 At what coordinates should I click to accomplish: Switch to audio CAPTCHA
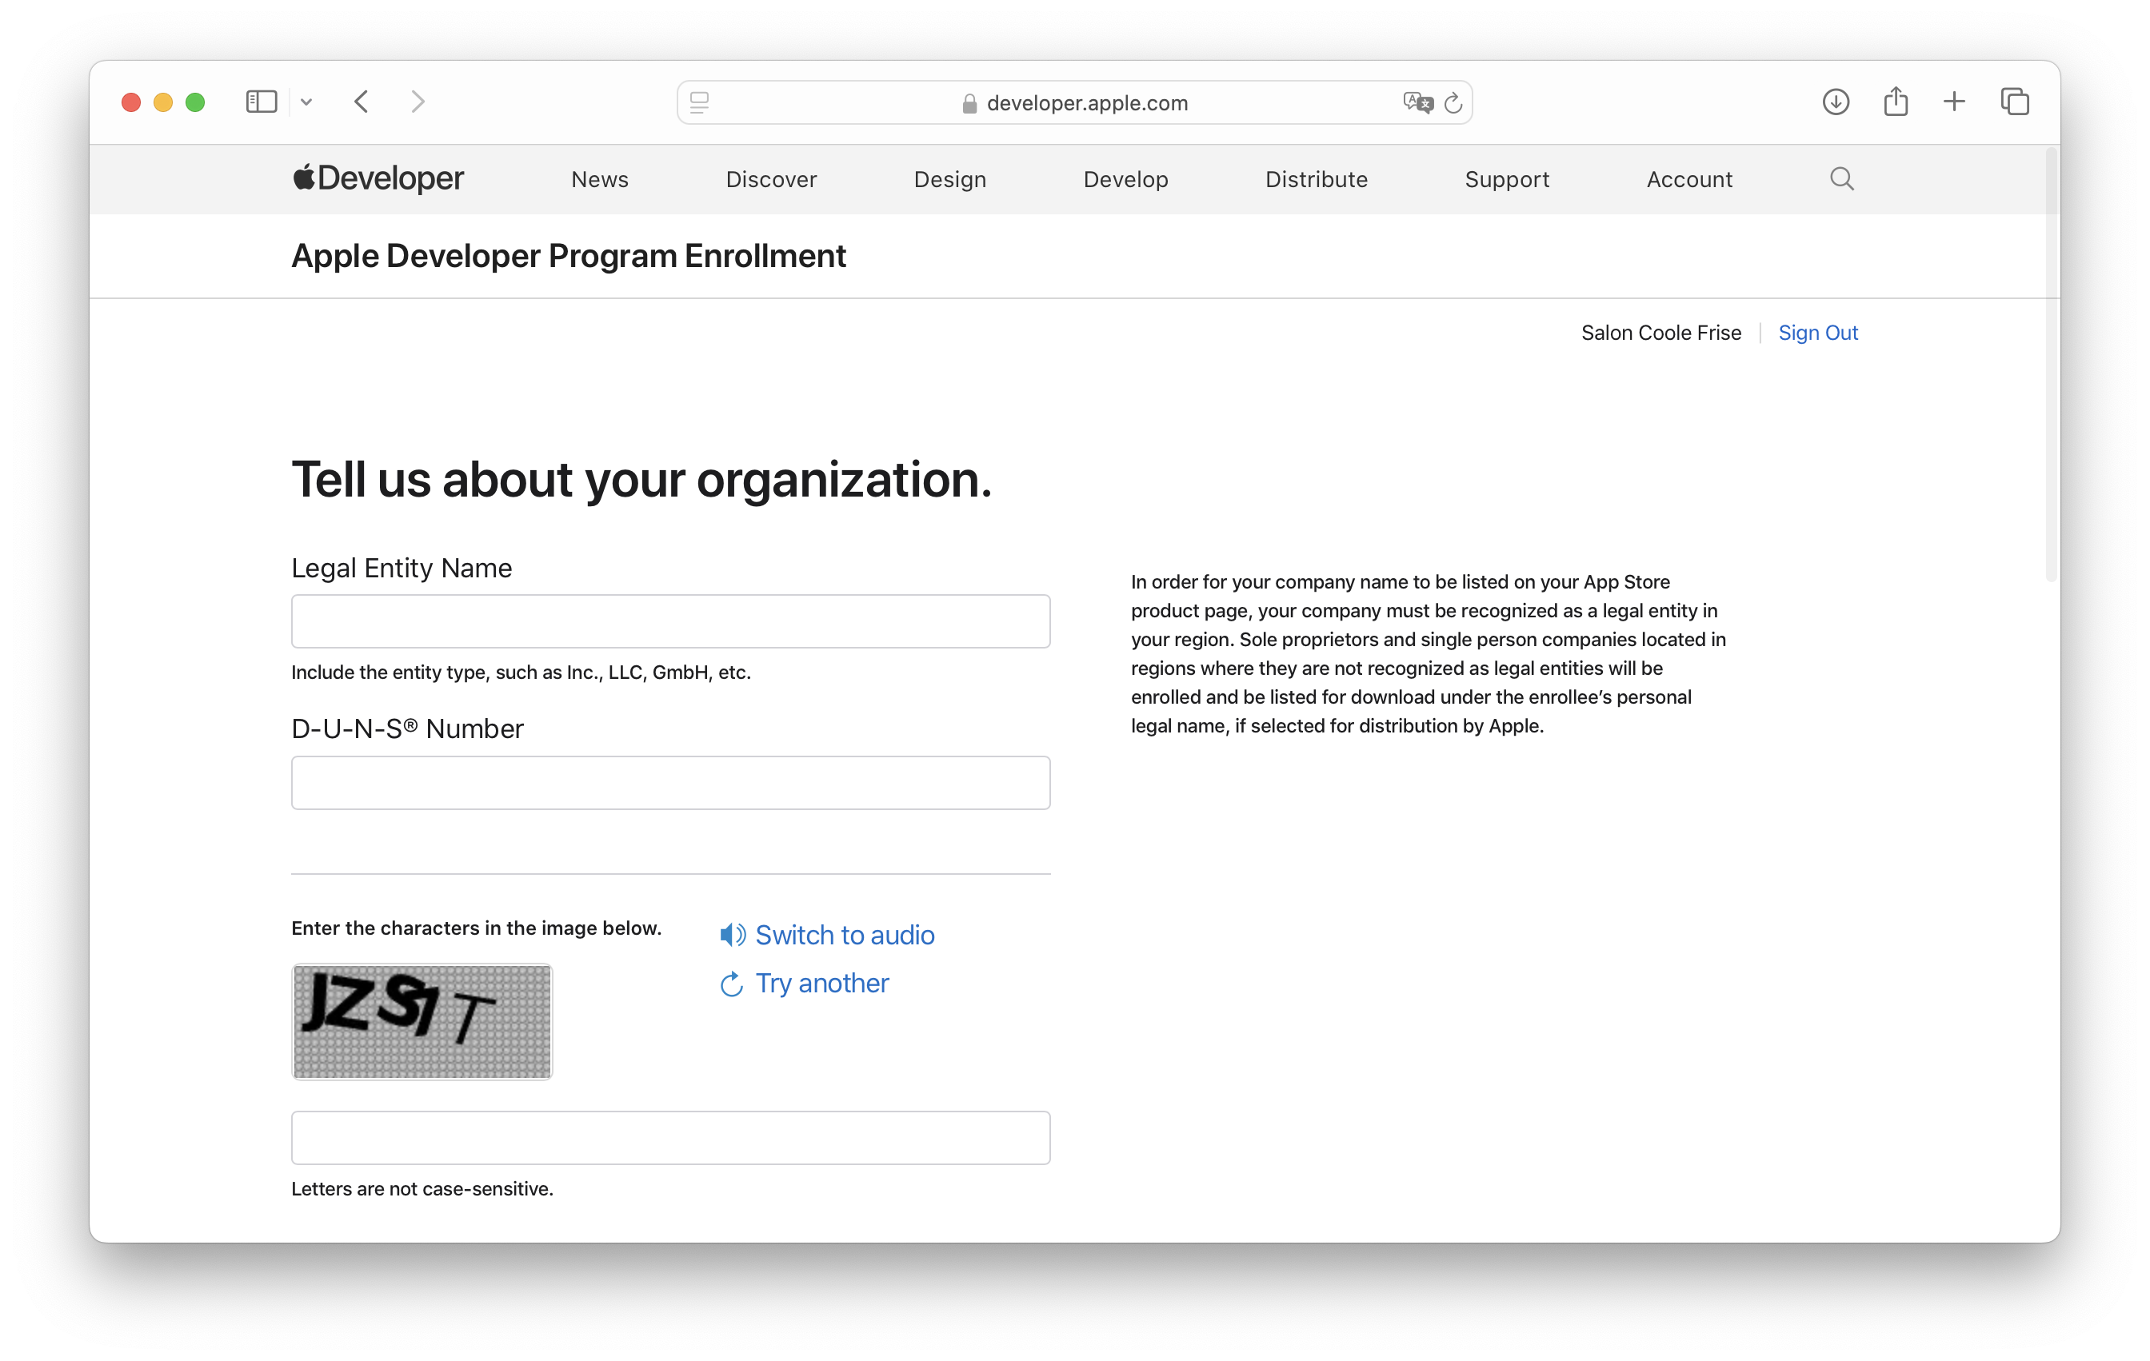(844, 935)
